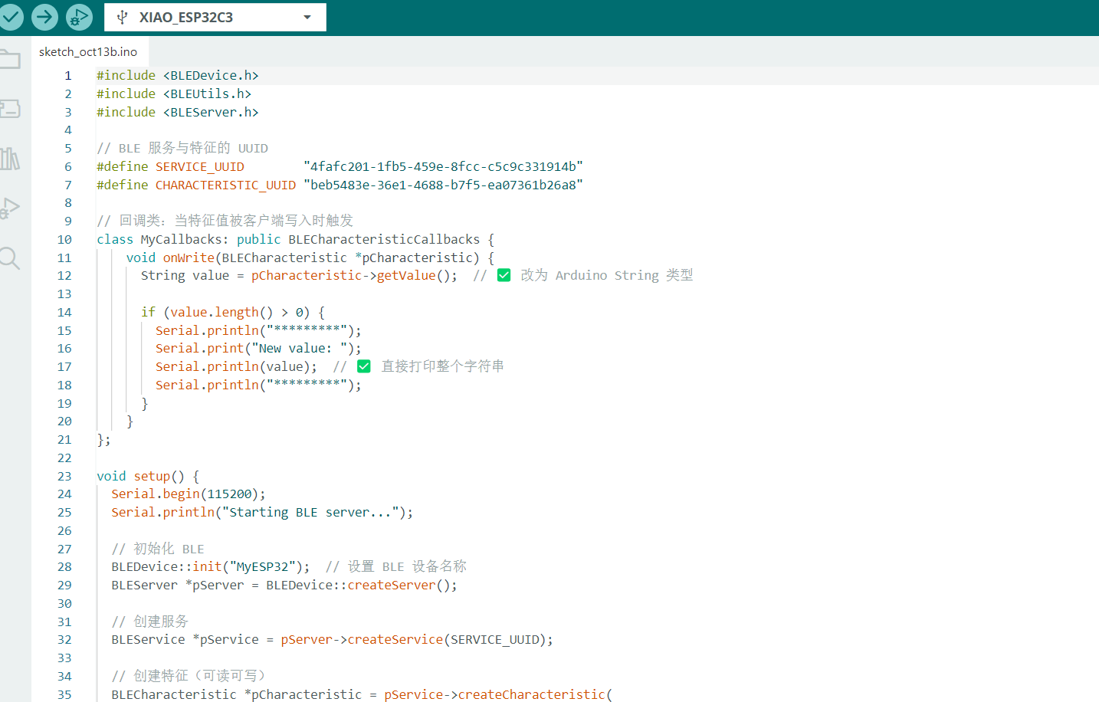Screen dimensions: 1099x702
Task: Click the CHARACTERISTIC_UUID define name
Action: [225, 185]
